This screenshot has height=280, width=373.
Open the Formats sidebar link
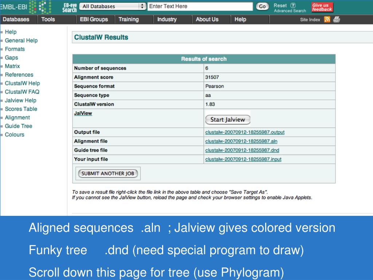click(15, 49)
